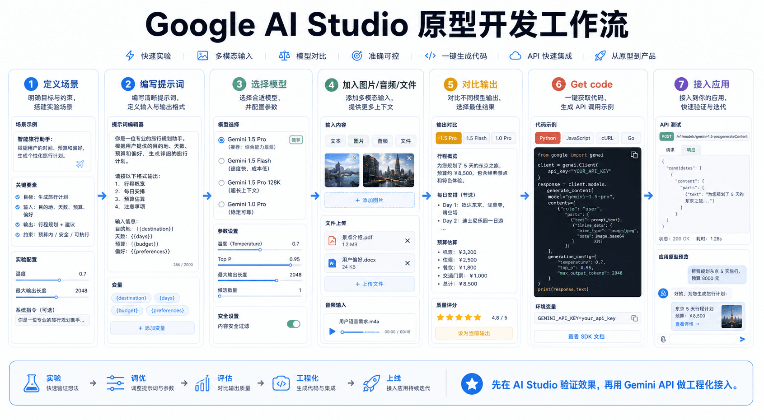Delete the 景点介绍.pdf file with its X
Image resolution: width=764 pixels, height=420 pixels.
407,241
